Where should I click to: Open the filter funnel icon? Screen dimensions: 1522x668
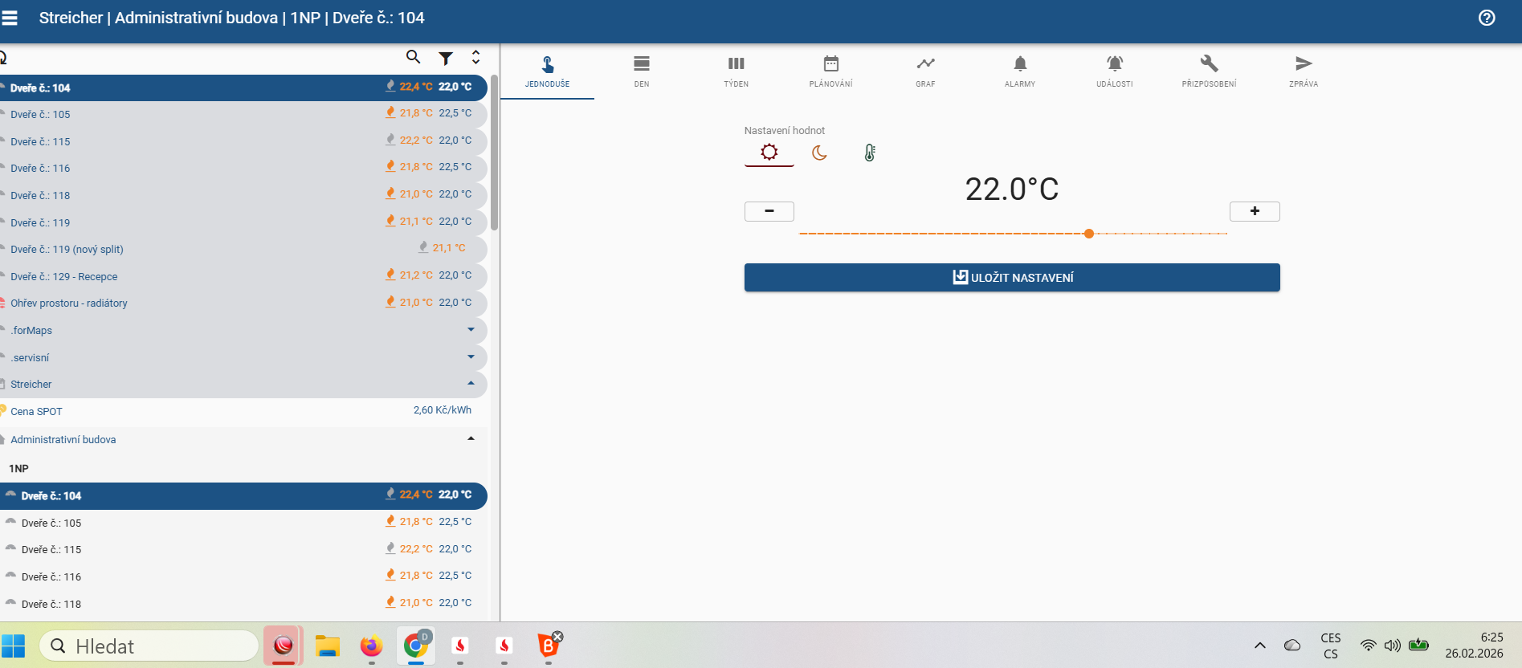pos(446,58)
